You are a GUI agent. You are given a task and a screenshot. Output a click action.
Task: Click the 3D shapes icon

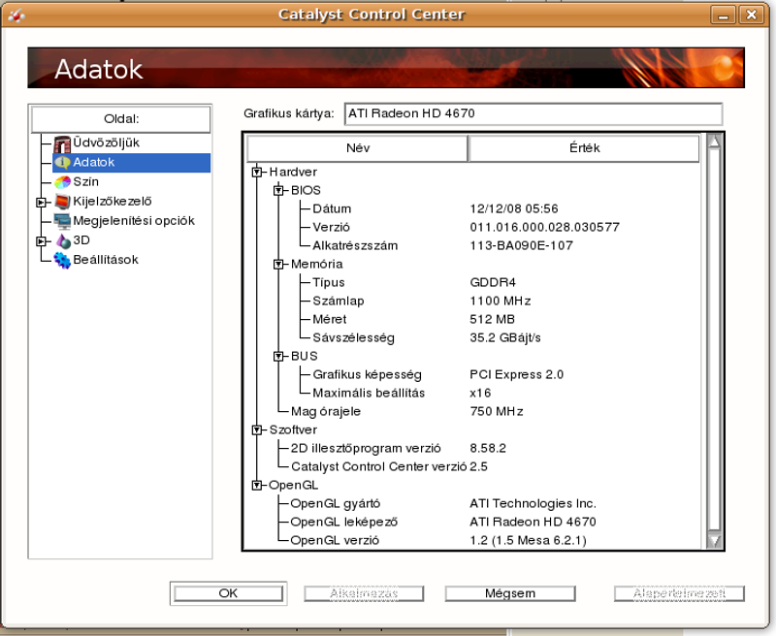(63, 240)
